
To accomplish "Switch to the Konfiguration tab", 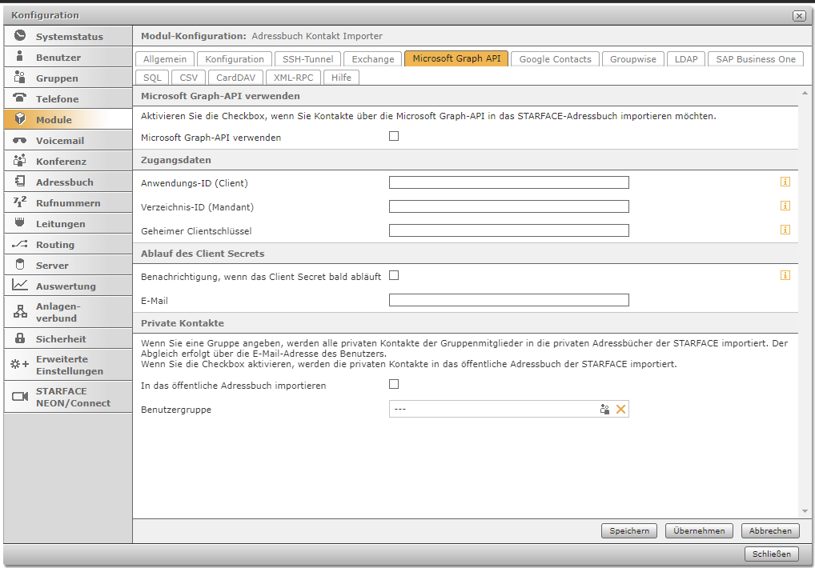I will pos(235,59).
